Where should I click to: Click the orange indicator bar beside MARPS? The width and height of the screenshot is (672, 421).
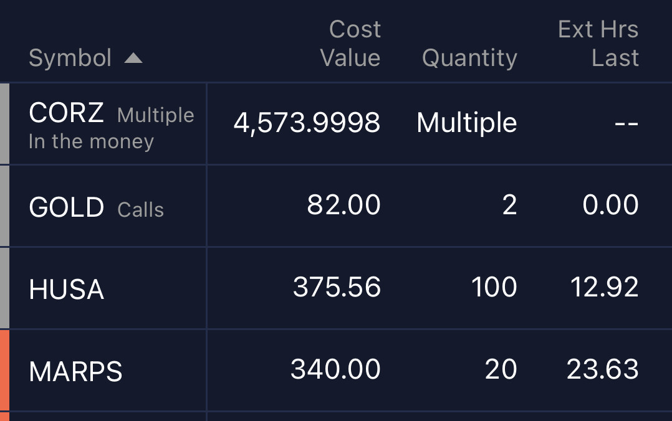coord(5,370)
